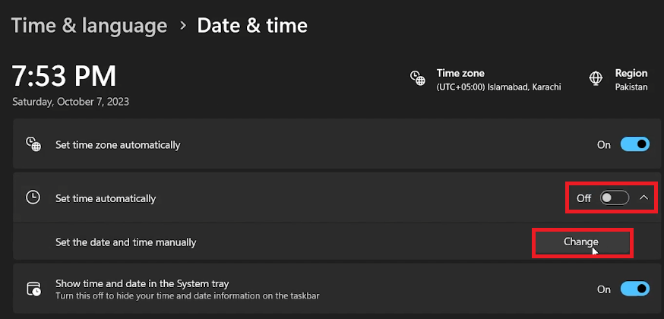Click the System tray calendar-clock icon
This screenshot has width=664, height=319.
point(33,289)
